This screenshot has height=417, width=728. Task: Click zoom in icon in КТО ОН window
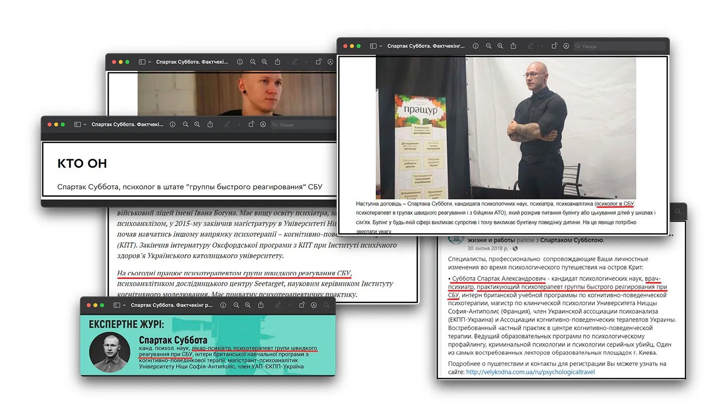[x=197, y=125]
